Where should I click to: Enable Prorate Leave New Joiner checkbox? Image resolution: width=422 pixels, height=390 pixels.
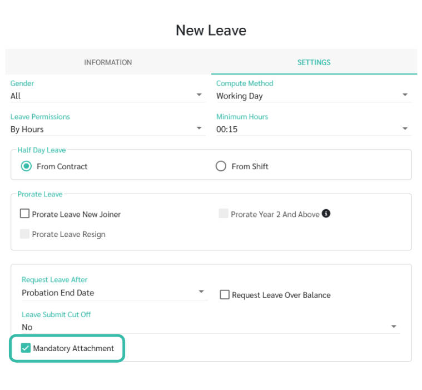click(24, 214)
